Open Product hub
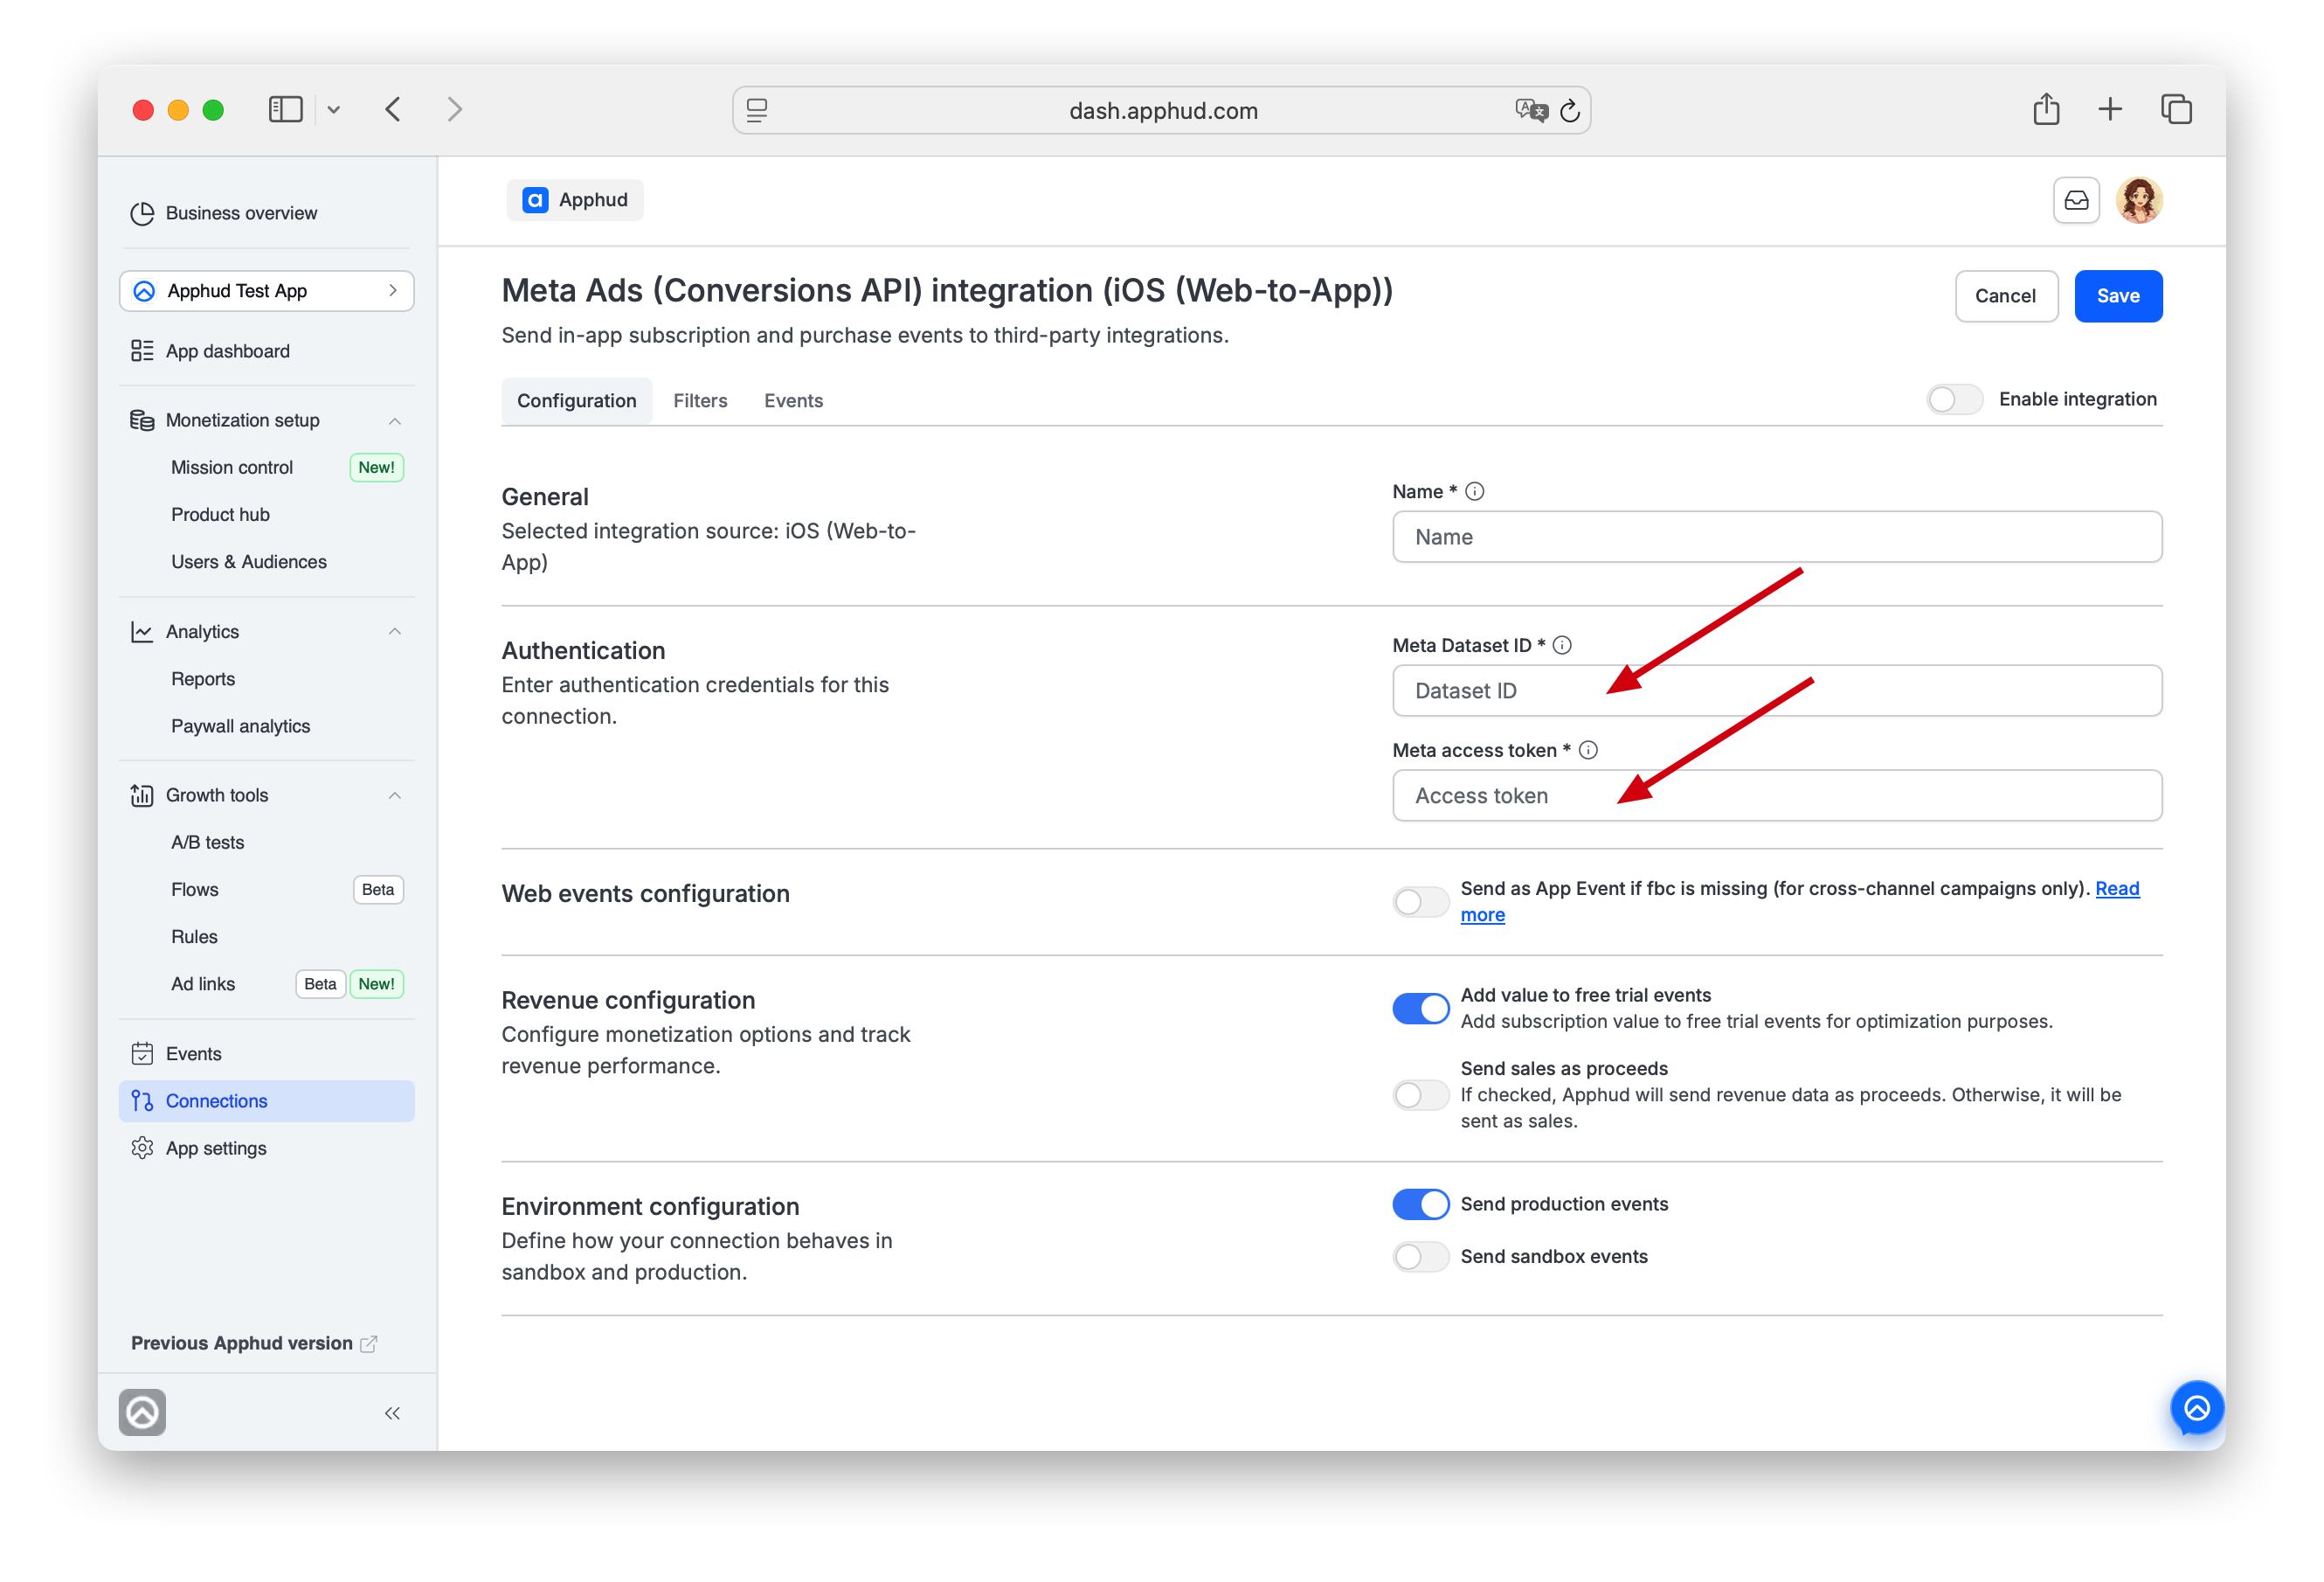2324x1582 pixels. (220, 514)
